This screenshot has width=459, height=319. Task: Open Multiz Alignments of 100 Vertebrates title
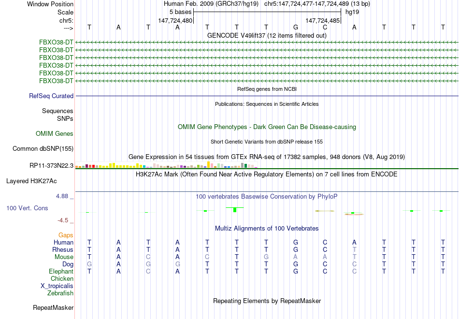267,229
